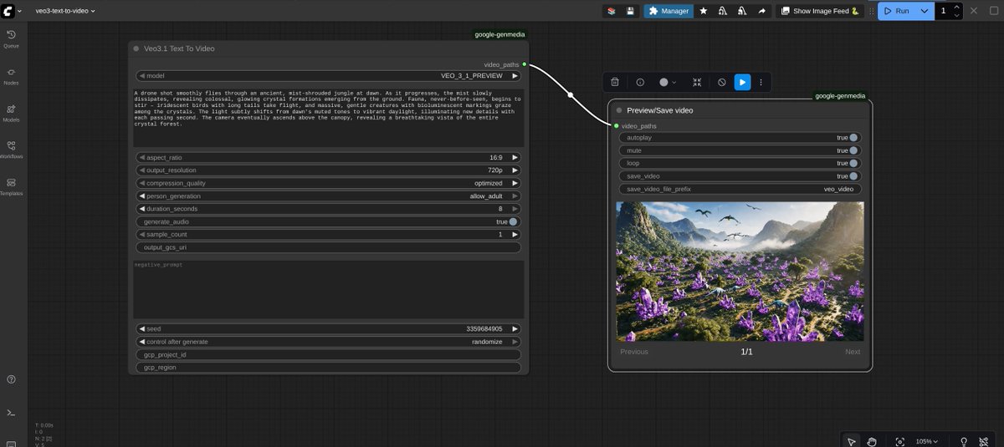The image size is (1004, 447).
Task: Decrement batch count with down arrow
Action: click(x=957, y=15)
